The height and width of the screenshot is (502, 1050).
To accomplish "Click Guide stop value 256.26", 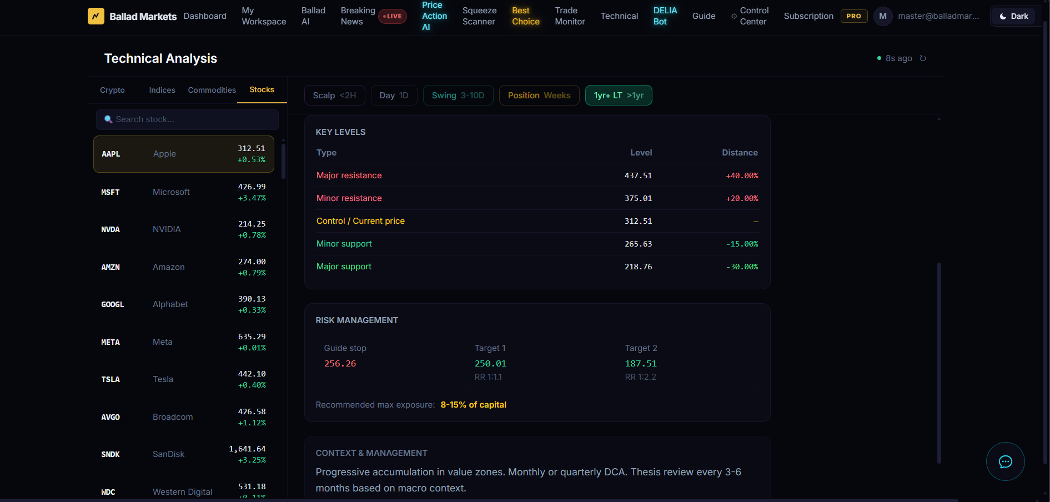I will tap(340, 364).
